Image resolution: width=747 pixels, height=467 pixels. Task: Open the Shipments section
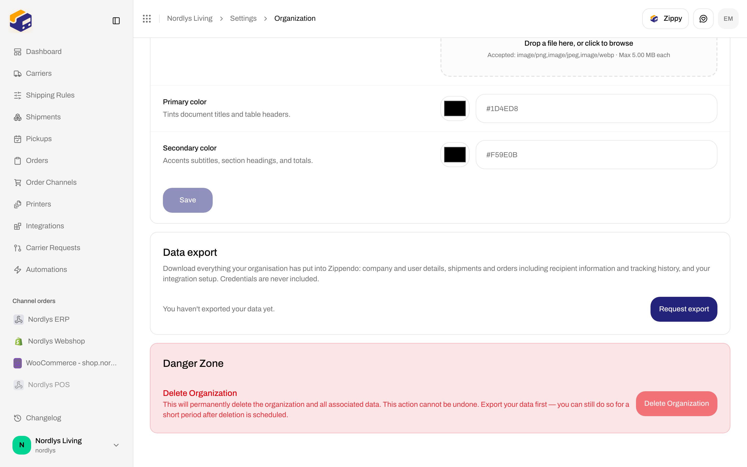tap(66, 117)
